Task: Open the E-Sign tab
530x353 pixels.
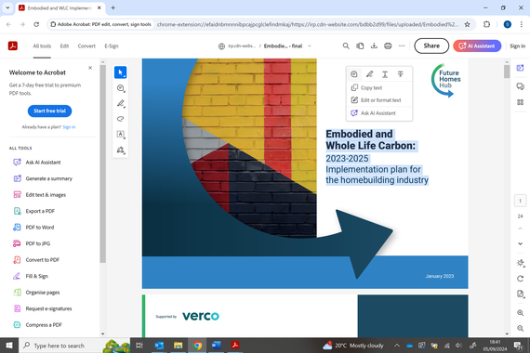Action: (x=112, y=46)
